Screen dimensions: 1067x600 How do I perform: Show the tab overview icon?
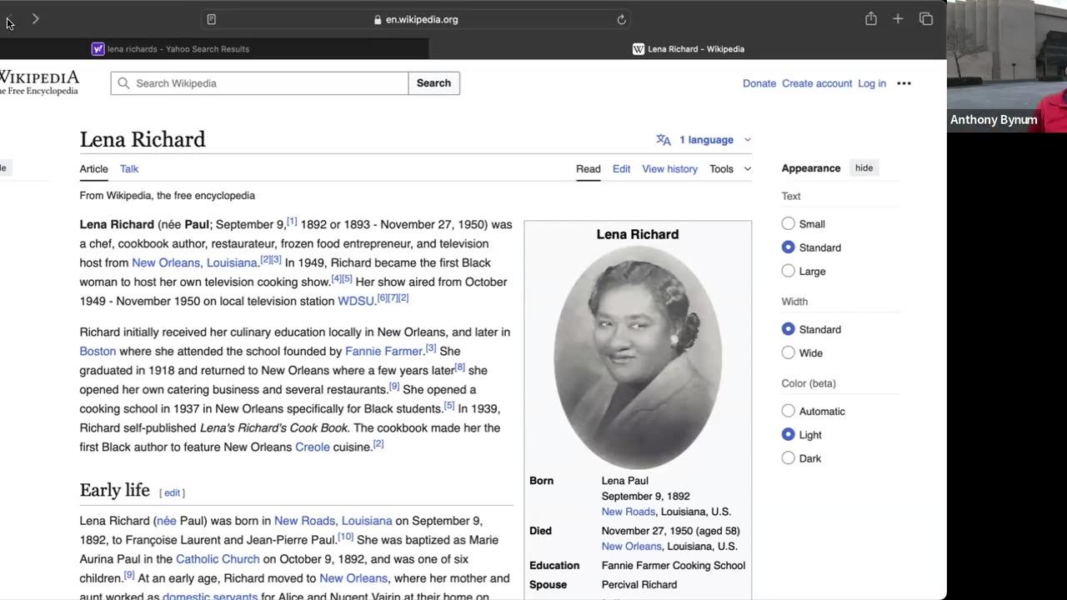coord(926,18)
